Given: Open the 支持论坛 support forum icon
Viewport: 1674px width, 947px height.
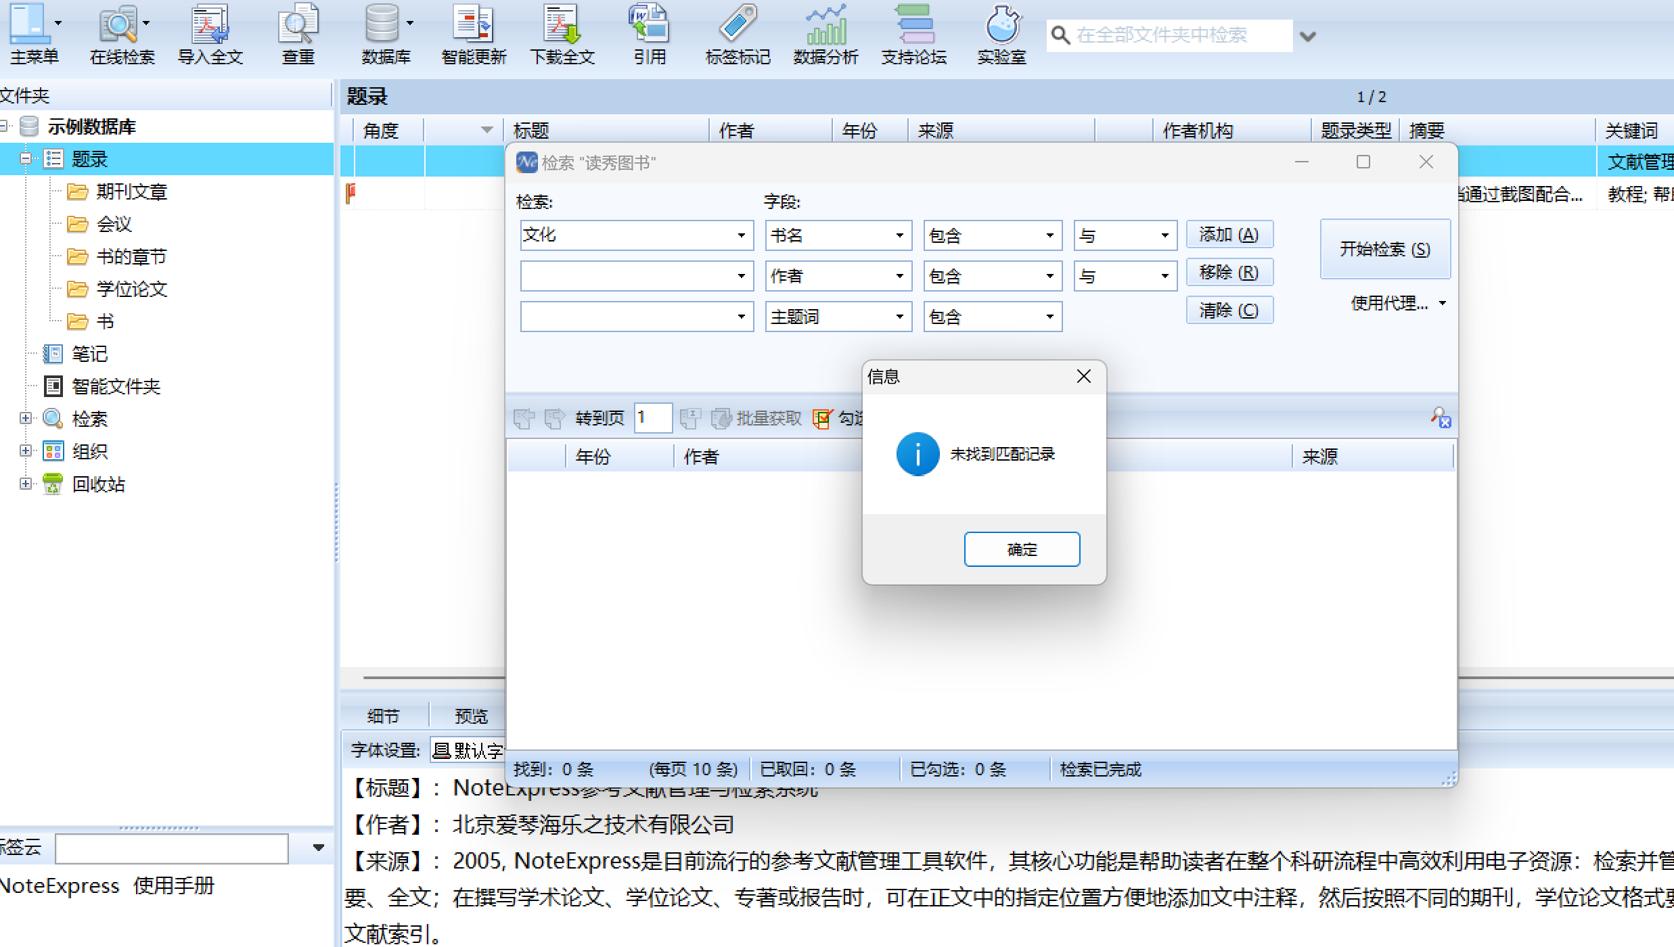Looking at the screenshot, I should (913, 23).
